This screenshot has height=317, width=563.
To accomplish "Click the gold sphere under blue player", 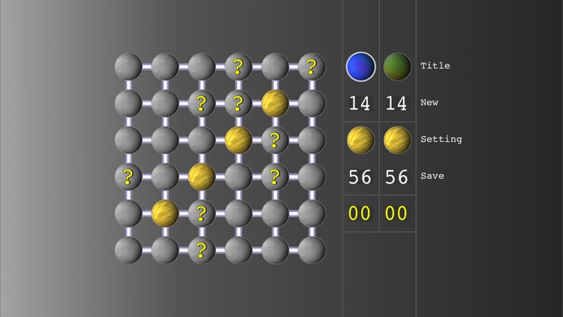I will (361, 140).
